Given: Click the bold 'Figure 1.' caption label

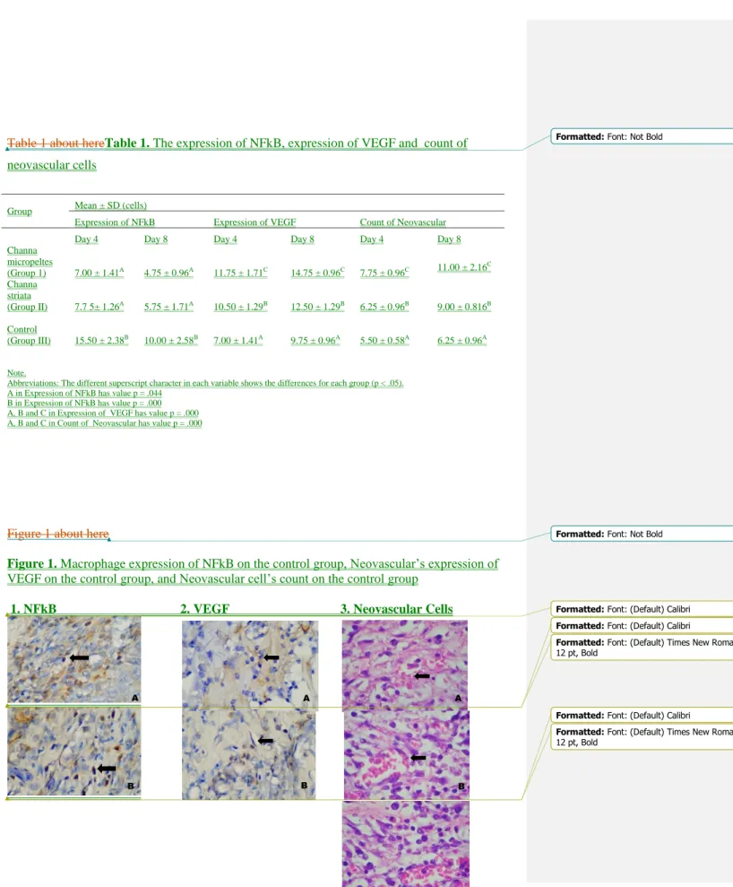Looking at the screenshot, I should 32,563.
